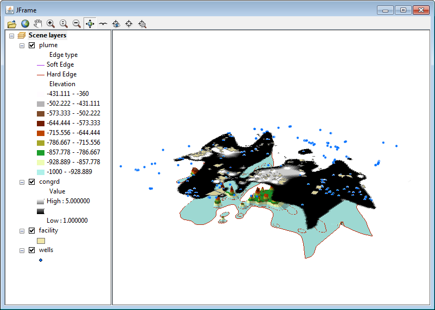Select the congrd layer name
This screenshot has width=435, height=310.
click(49, 182)
